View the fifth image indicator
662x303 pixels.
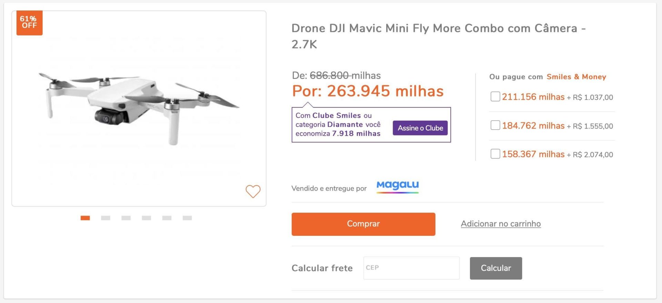167,218
